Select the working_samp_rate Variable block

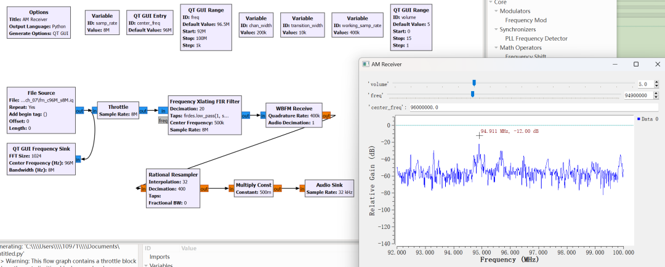pyautogui.click(x=357, y=25)
